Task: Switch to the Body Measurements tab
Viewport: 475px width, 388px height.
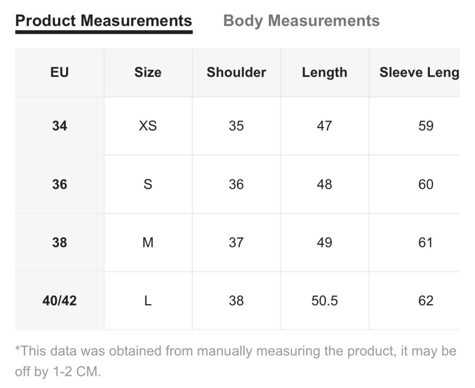Action: coord(301,21)
